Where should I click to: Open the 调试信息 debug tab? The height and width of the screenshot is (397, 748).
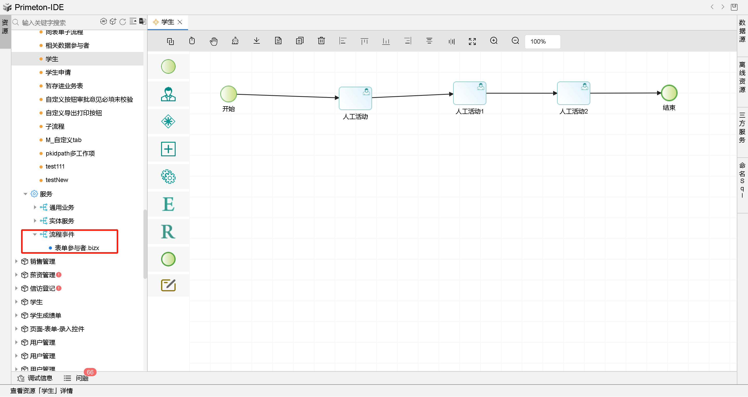(40, 378)
